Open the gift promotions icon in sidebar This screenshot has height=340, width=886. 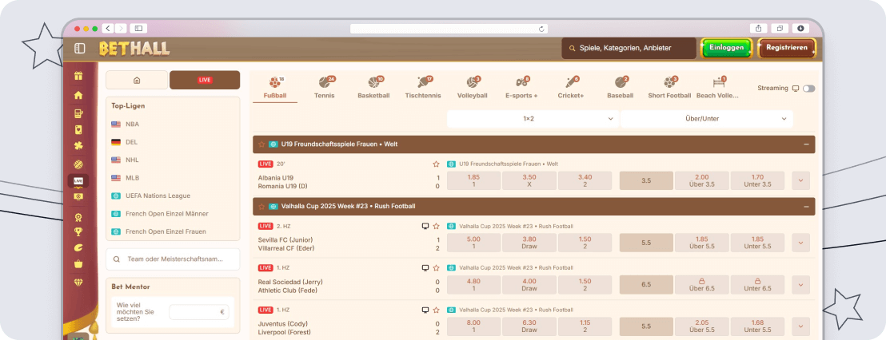point(78,76)
